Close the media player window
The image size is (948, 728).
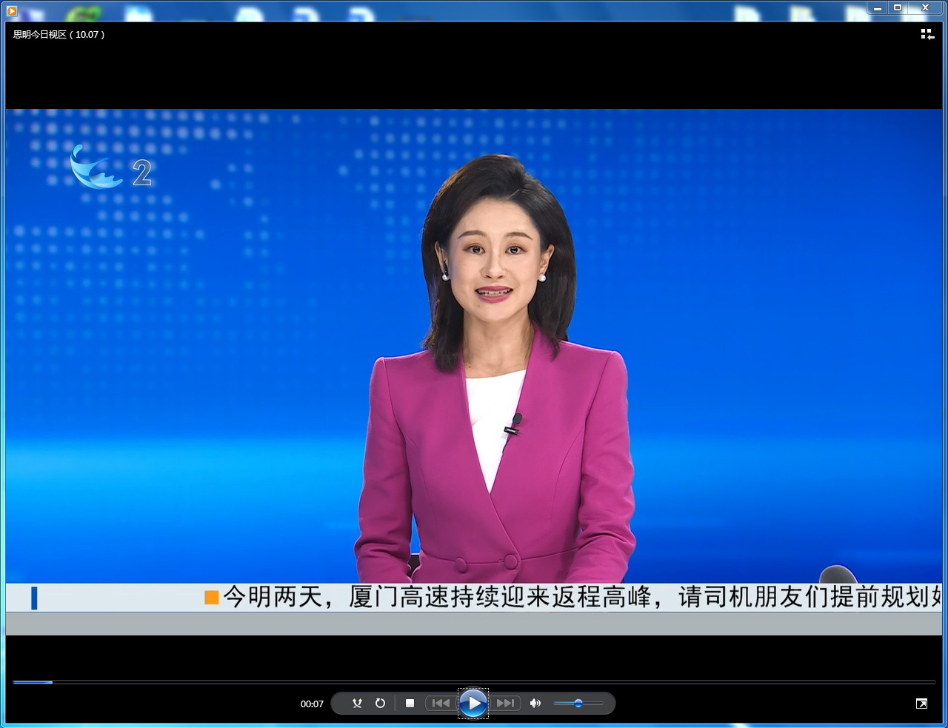[x=925, y=8]
